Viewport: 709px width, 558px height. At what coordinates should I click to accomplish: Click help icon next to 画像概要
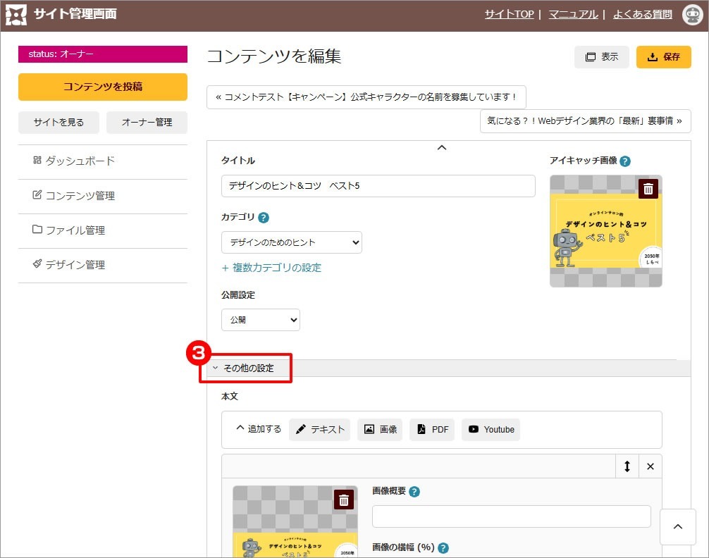[414, 492]
